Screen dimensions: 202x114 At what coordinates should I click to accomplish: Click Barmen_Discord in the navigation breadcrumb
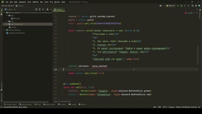point(8,6)
